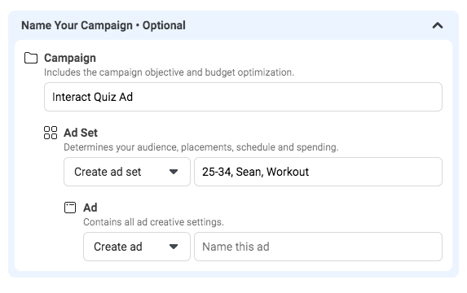
Task: Select the ad creative settings description
Action: (153, 222)
